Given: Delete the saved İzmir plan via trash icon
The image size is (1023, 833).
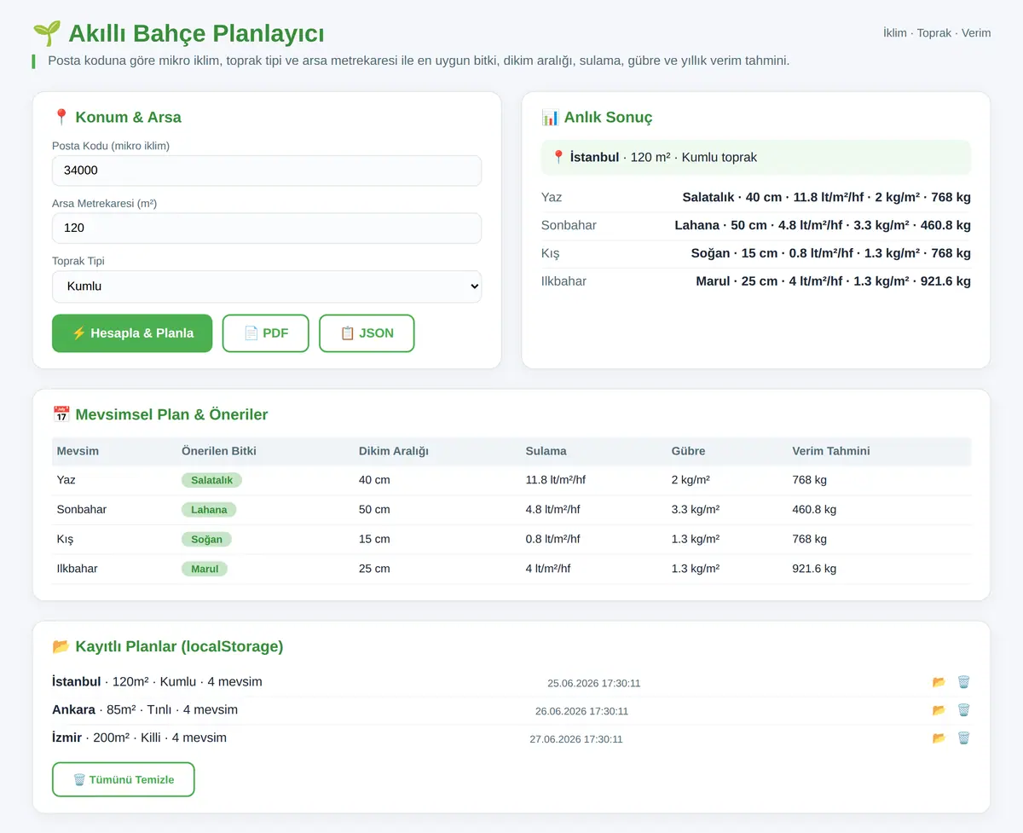Looking at the screenshot, I should click(963, 738).
